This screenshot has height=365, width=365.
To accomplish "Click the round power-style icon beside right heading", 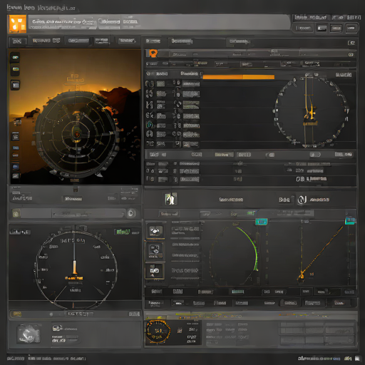I will (x=302, y=200).
